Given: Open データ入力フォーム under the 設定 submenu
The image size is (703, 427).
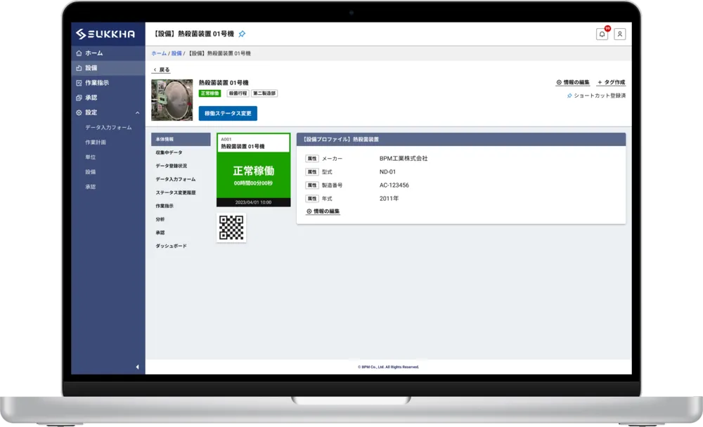Looking at the screenshot, I should (x=108, y=127).
